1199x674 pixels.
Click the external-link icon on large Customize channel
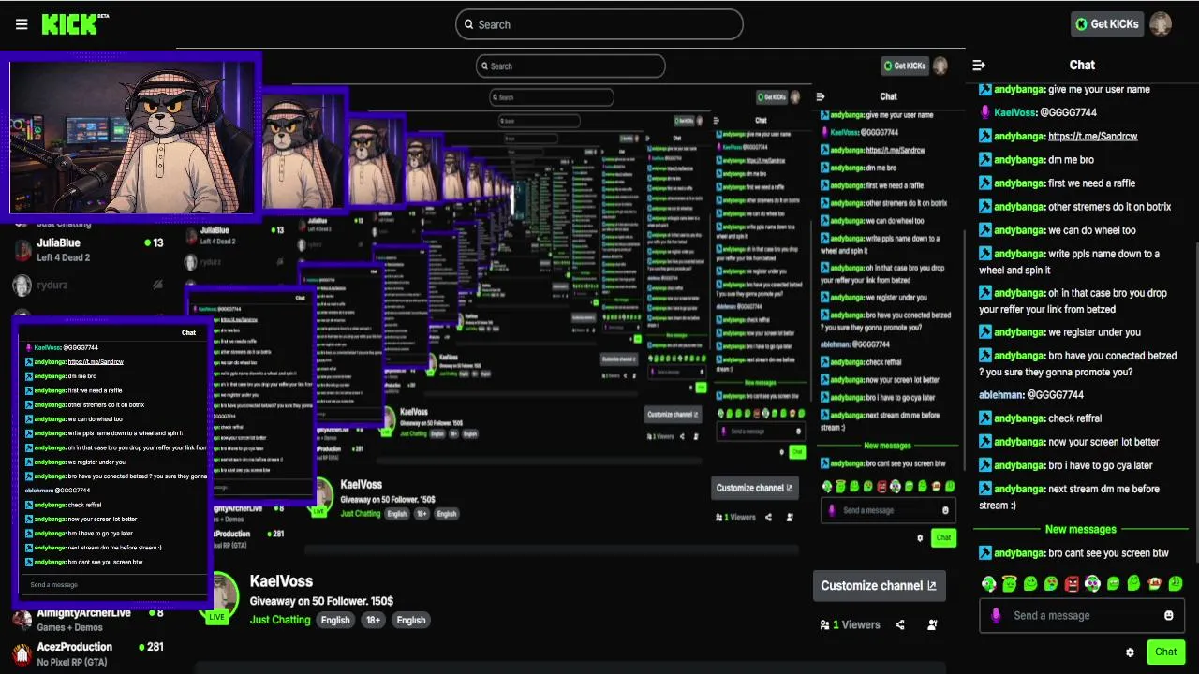coord(931,586)
